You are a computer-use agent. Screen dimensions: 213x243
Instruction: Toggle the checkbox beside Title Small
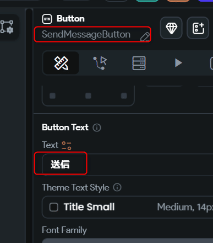click(x=54, y=207)
